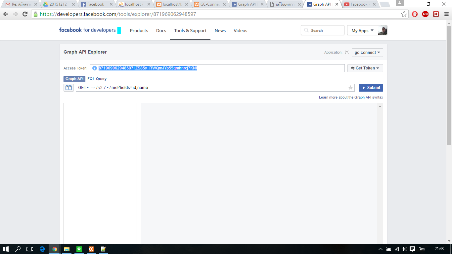Open Task View on the taskbar
The image size is (452, 254).
[30, 249]
